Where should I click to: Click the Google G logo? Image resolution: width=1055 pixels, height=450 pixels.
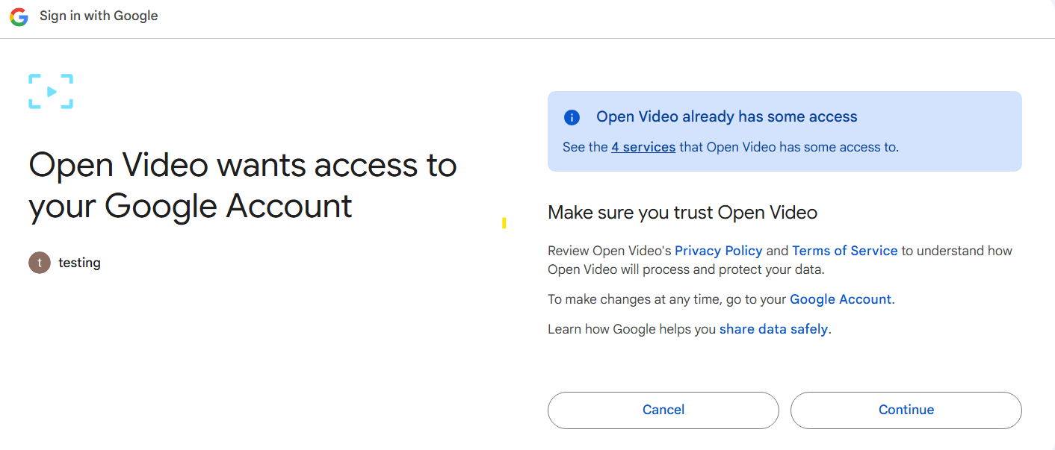tap(19, 16)
